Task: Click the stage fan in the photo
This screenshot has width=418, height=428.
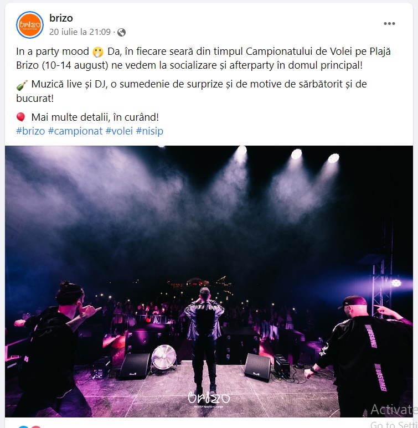Action: pyautogui.click(x=164, y=357)
